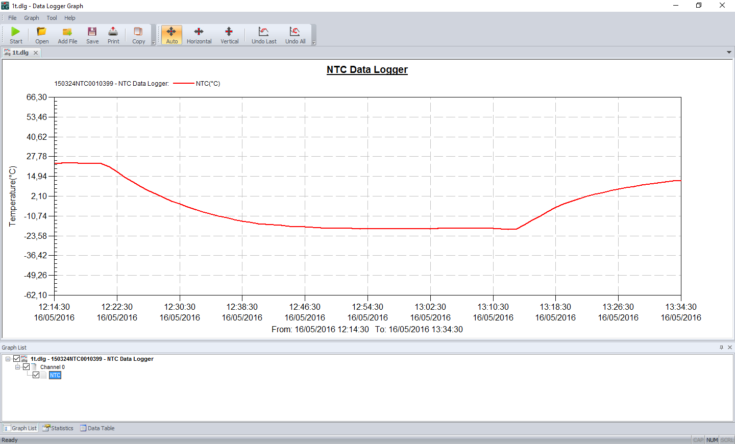Open the Graph menu
735x444 pixels.
click(x=31, y=17)
